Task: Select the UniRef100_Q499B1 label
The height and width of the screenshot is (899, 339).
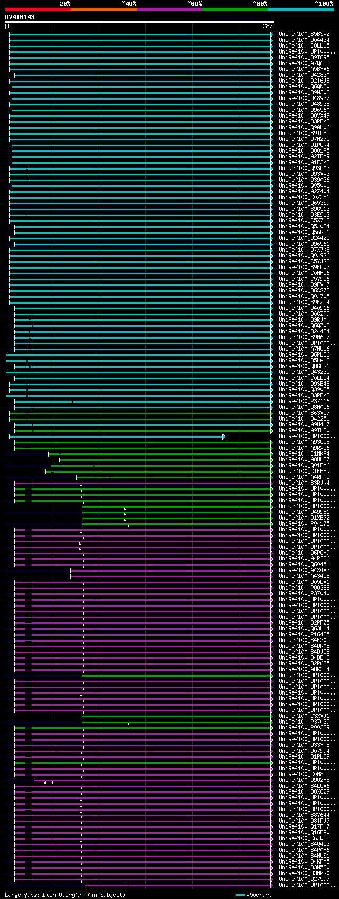Action: tap(304, 512)
